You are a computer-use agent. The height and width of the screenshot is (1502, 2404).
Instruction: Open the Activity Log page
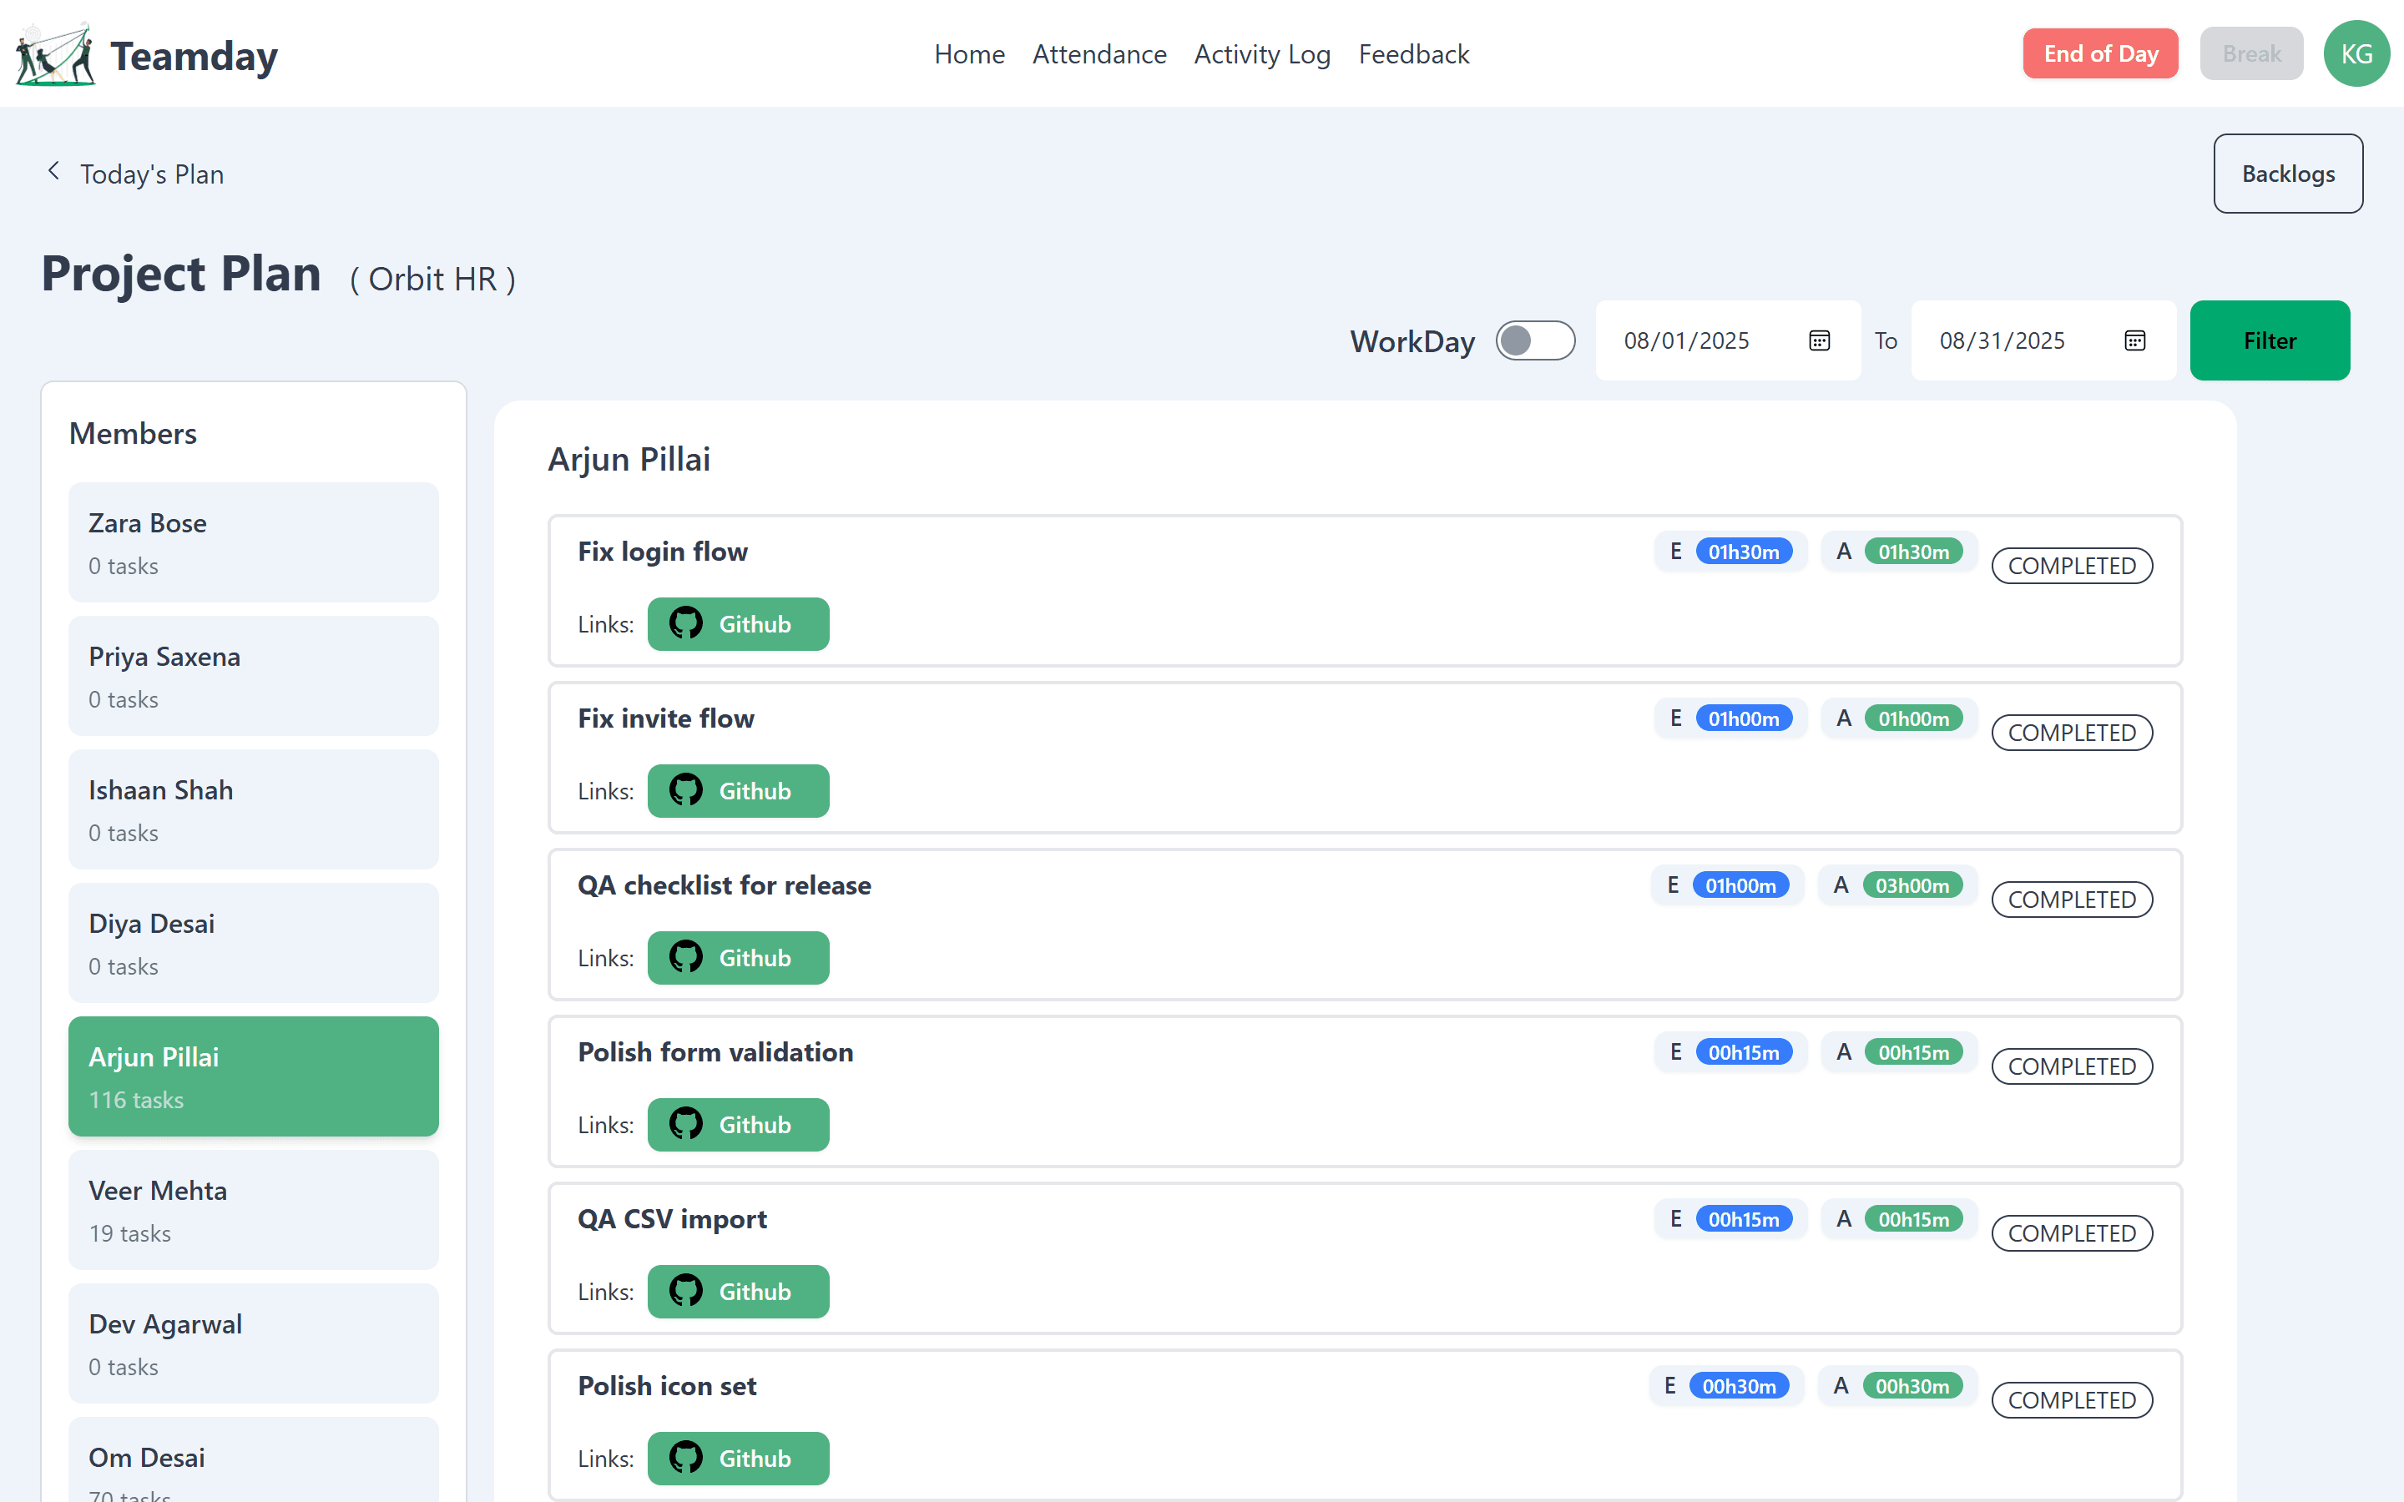[x=1261, y=53]
